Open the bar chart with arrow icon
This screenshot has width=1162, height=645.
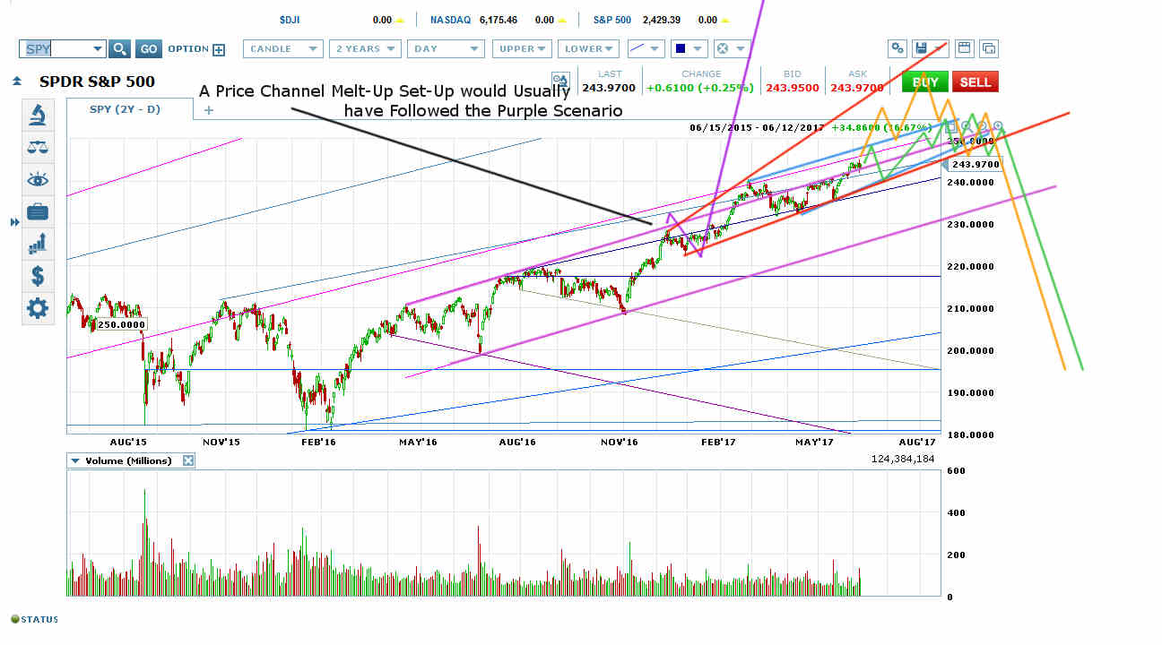38,243
